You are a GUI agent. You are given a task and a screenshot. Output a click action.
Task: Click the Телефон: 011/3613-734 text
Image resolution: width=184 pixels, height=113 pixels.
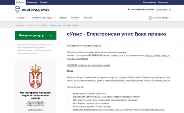click(x=36, y=104)
